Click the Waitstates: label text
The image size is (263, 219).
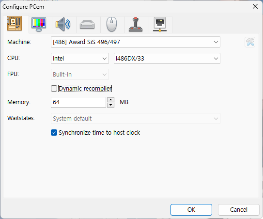pos(21,118)
